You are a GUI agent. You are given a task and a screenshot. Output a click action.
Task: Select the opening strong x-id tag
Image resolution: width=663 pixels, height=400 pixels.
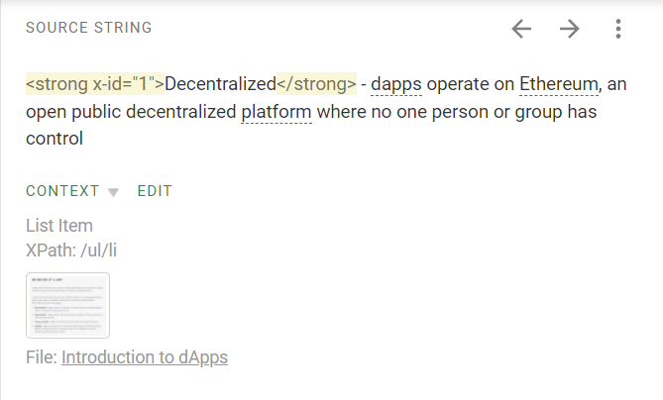[94, 85]
